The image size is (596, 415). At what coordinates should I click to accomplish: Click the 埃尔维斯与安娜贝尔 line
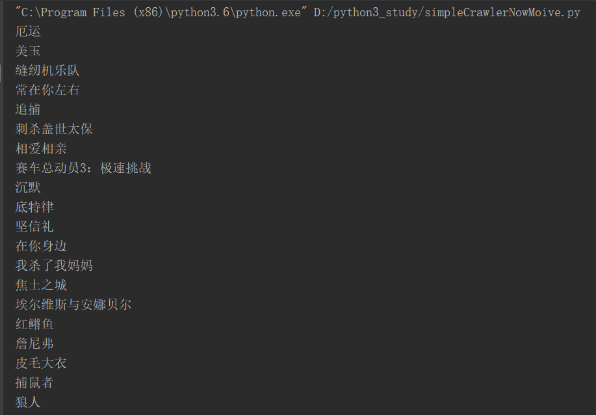[x=73, y=304]
